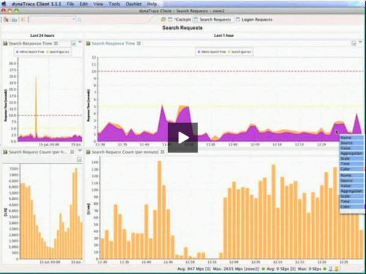Switch to the Search Requests dashboard tab
The height and width of the screenshot is (274, 366).
pos(213,20)
